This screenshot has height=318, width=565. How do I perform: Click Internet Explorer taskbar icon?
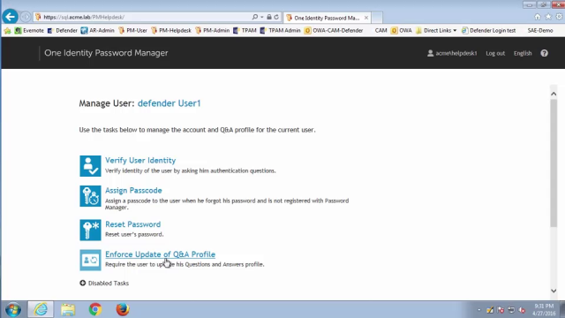click(x=41, y=309)
